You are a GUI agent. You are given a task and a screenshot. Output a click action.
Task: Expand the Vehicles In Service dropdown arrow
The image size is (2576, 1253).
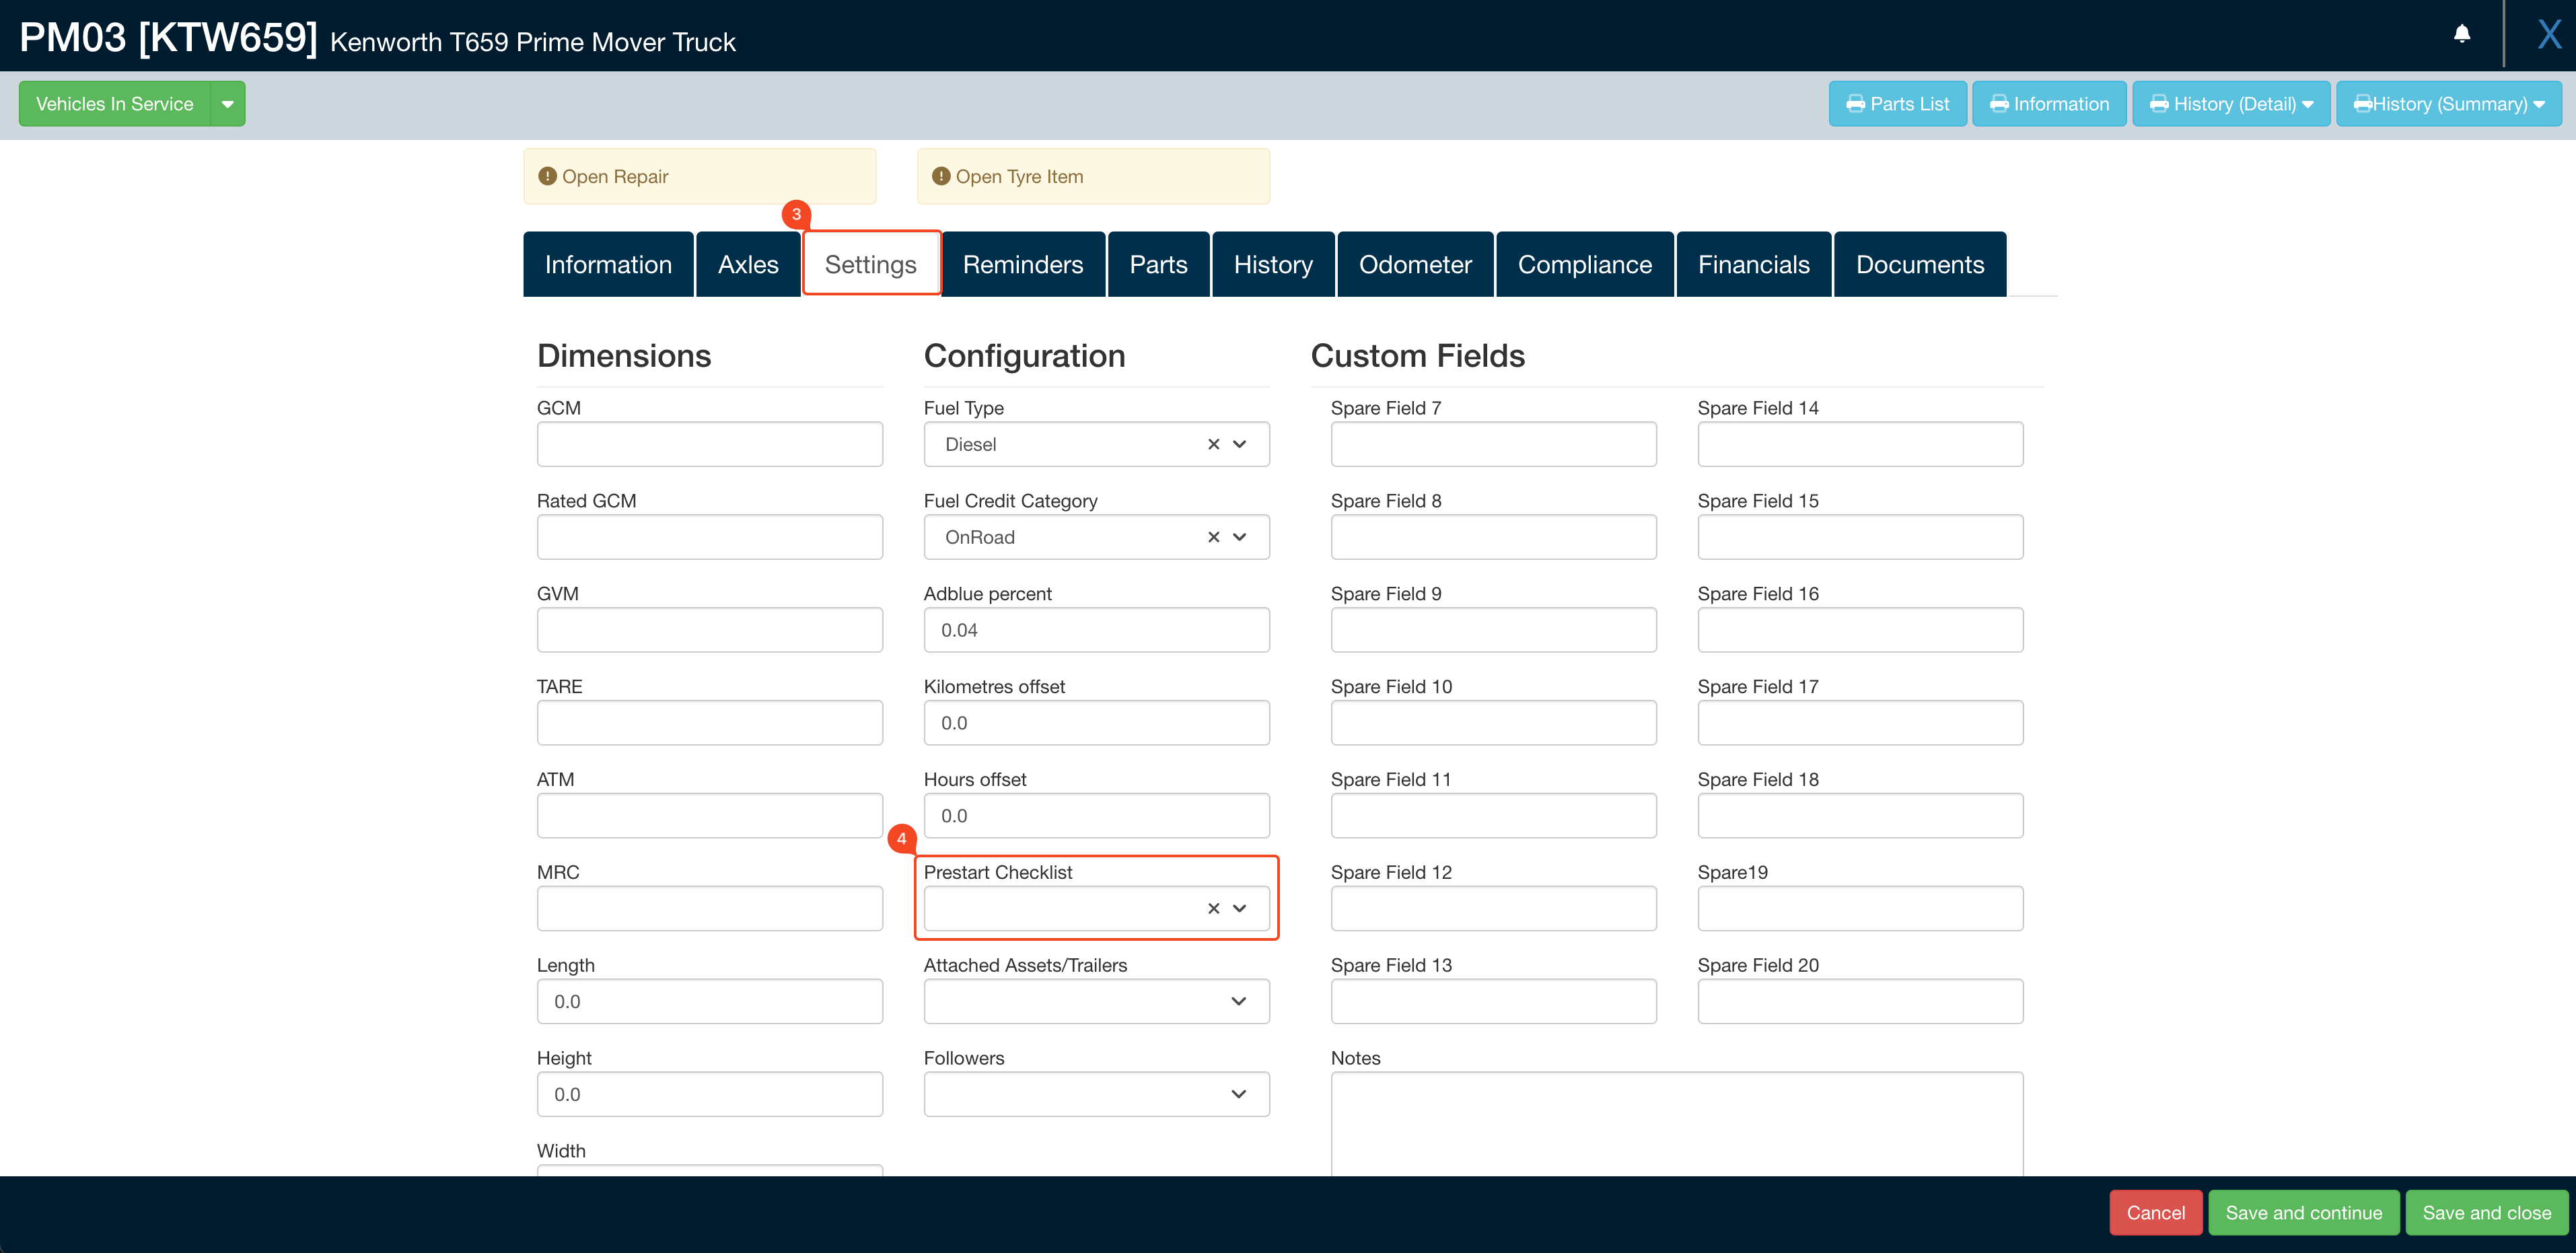[x=228, y=103]
